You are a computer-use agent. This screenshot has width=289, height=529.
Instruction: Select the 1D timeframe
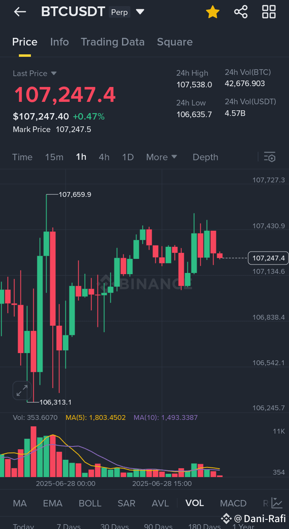coord(128,157)
